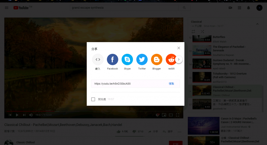Image resolution: width=267 pixels, height=145 pixels.
Task: Mute the player volume
Action: click(31, 115)
